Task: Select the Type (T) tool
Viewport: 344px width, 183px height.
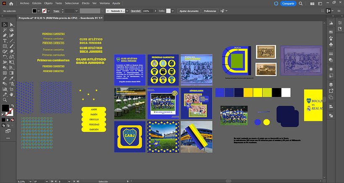Action: [5, 41]
